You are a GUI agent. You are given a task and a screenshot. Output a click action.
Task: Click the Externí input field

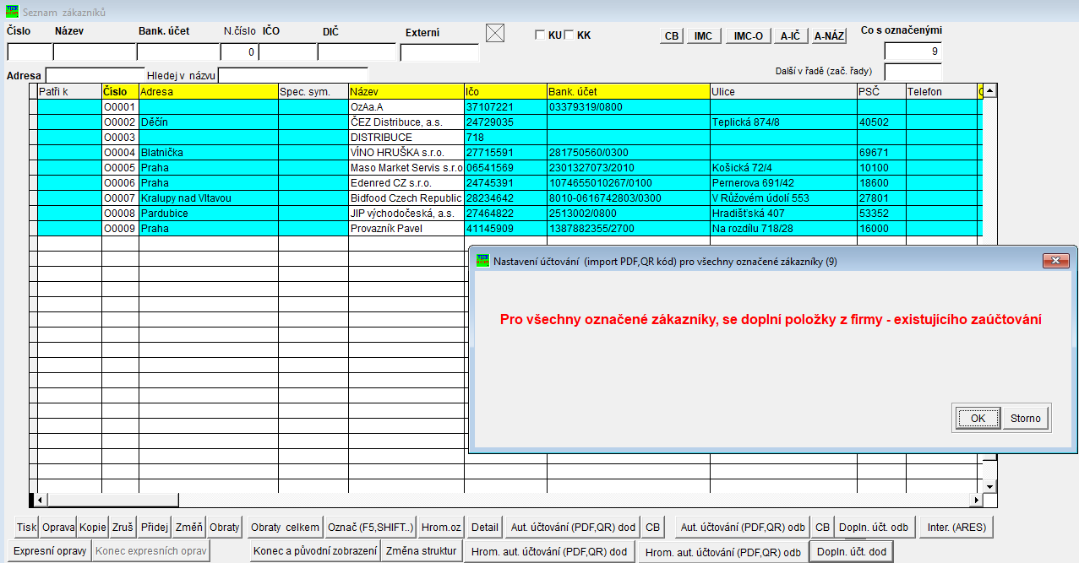[439, 52]
